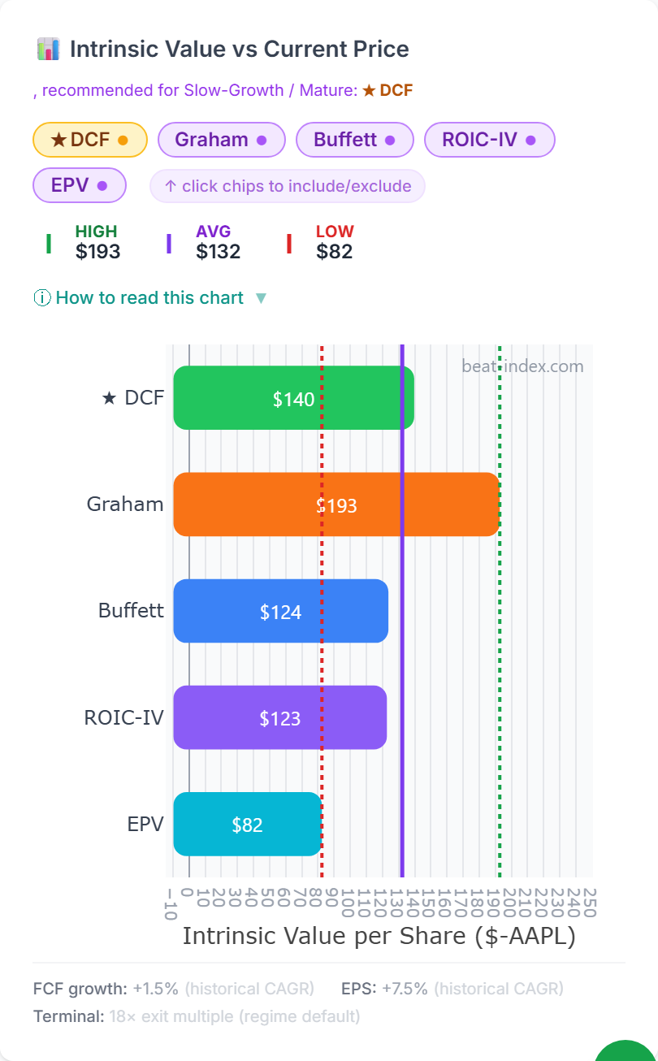Click the star icon on DCF chip
658x1061 pixels.
point(58,140)
